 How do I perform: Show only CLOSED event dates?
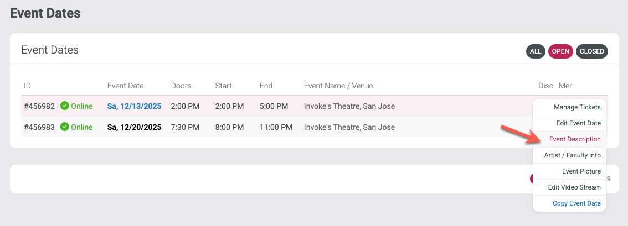click(591, 51)
